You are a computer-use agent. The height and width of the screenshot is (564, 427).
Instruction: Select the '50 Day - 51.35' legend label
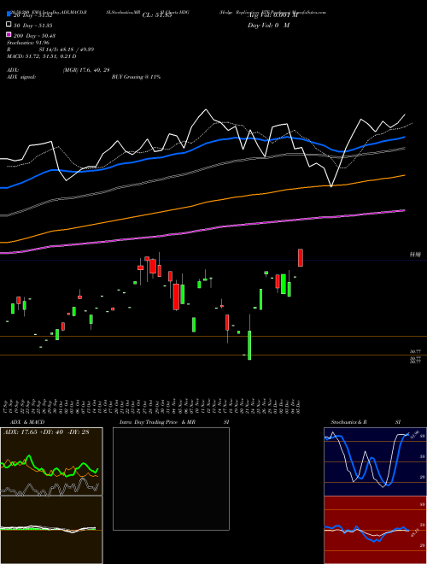[x=33, y=26]
